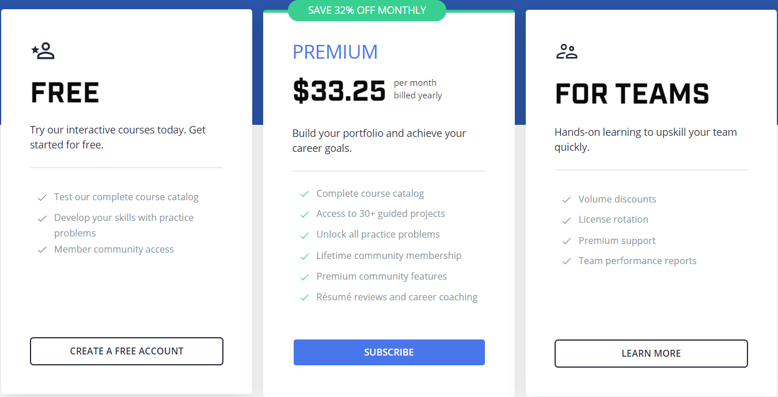Click the dual-person icon above FOR TEAMS

pos(567,51)
